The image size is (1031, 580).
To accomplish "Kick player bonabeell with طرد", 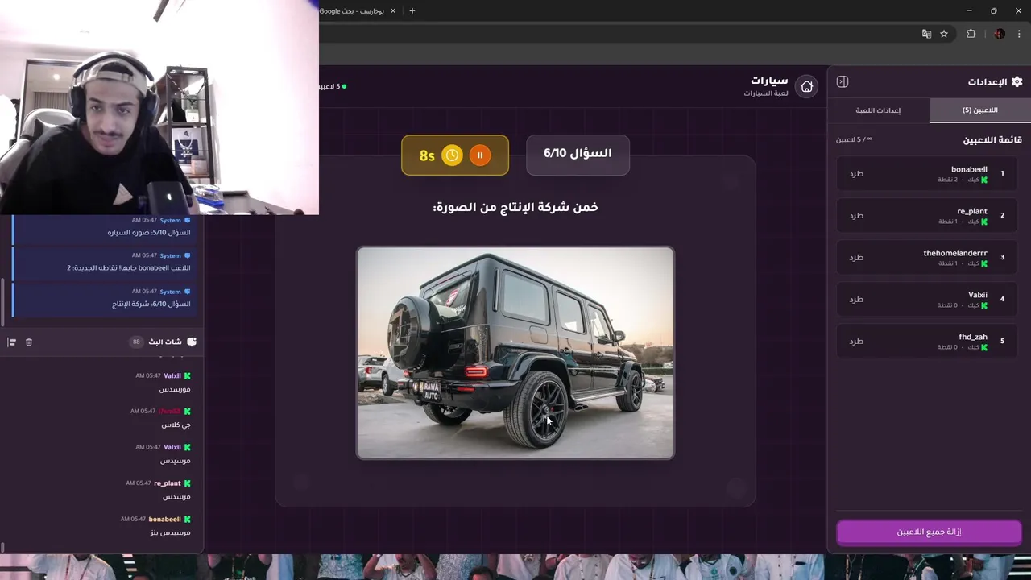I will [x=856, y=173].
